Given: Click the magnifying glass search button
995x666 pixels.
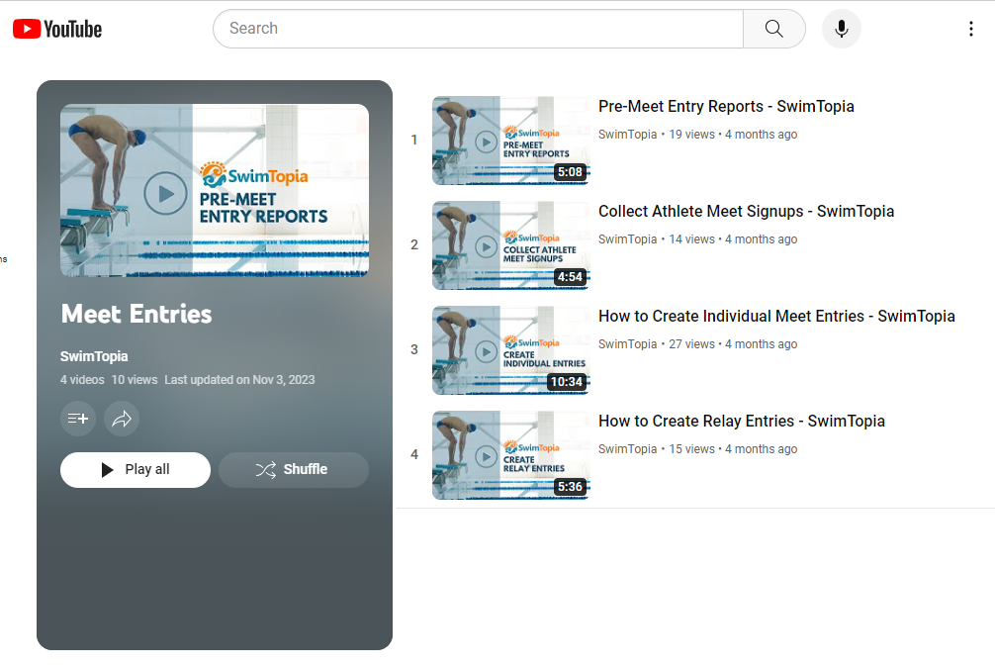Looking at the screenshot, I should pyautogui.click(x=773, y=29).
